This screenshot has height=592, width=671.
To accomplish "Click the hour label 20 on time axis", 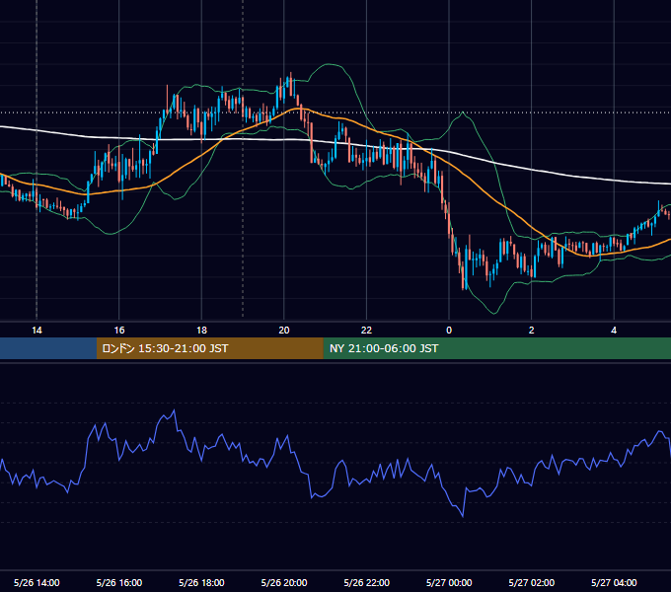I will coord(284,331).
